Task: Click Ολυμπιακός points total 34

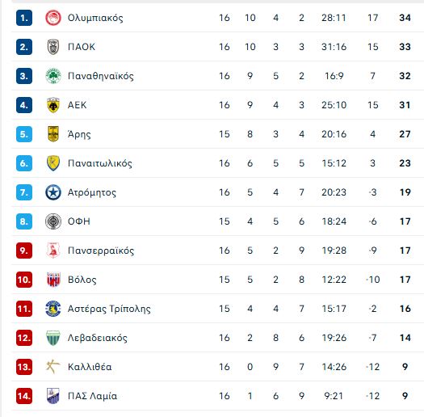Action: point(405,18)
